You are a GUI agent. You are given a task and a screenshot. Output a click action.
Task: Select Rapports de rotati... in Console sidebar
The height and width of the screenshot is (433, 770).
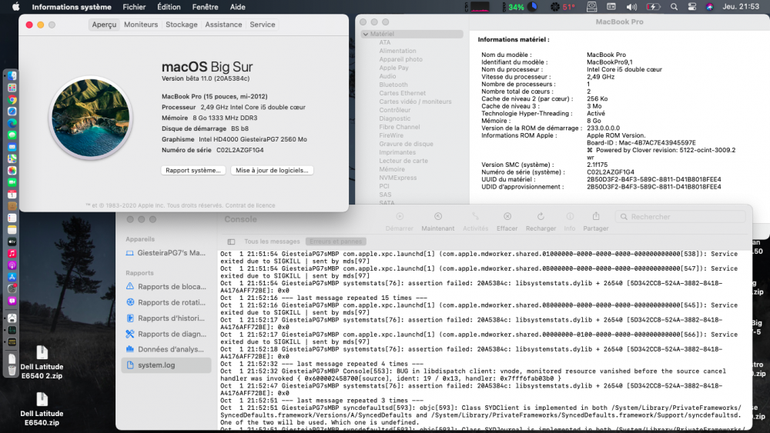click(x=166, y=302)
